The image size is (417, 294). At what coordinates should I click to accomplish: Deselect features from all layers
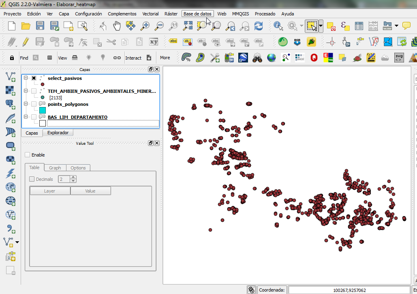331,26
